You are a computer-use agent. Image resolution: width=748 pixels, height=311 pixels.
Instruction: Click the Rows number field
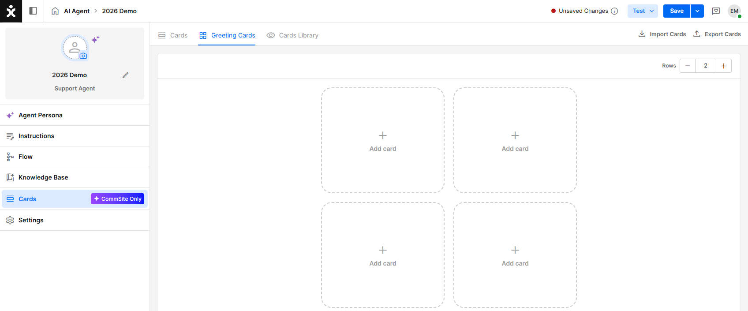pos(706,66)
